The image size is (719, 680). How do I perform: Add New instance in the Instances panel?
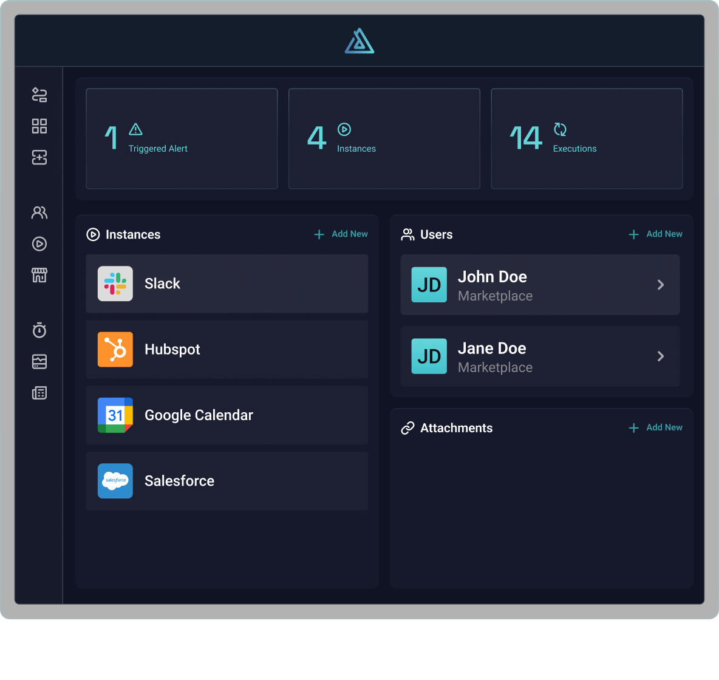coord(341,234)
